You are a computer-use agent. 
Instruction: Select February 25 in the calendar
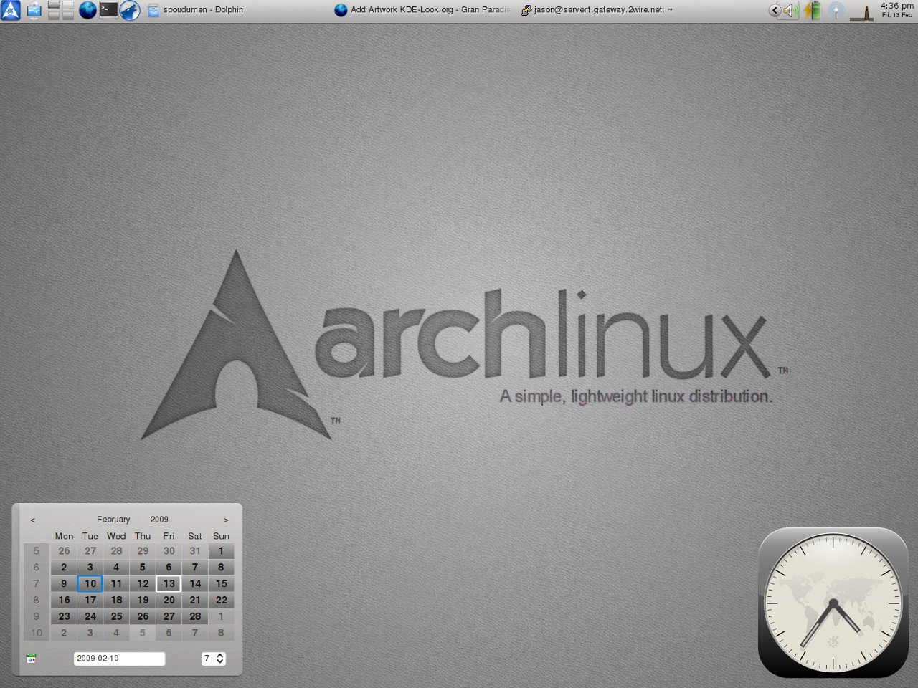coord(116,616)
